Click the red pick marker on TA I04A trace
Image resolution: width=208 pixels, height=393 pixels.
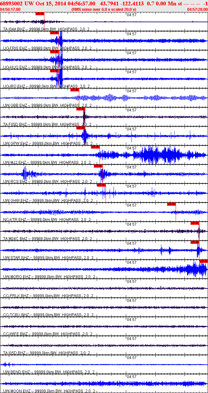[40, 14]
